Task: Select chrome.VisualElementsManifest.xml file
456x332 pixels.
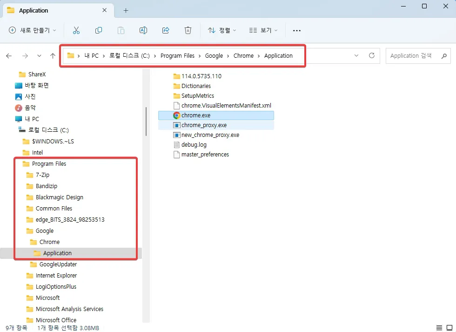Action: (x=226, y=106)
